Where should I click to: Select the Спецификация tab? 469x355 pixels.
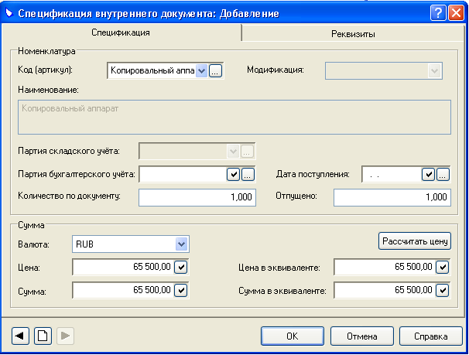121,32
